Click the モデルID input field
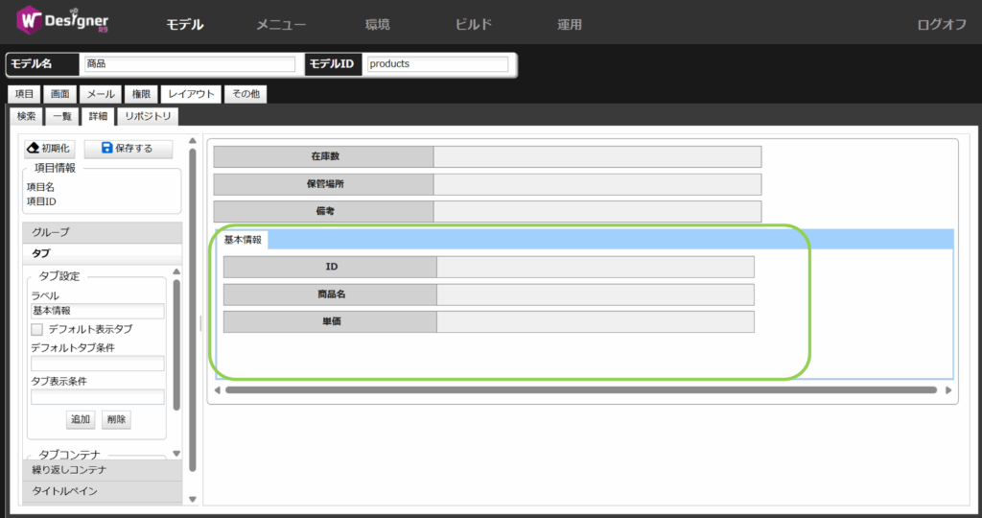 tap(436, 64)
